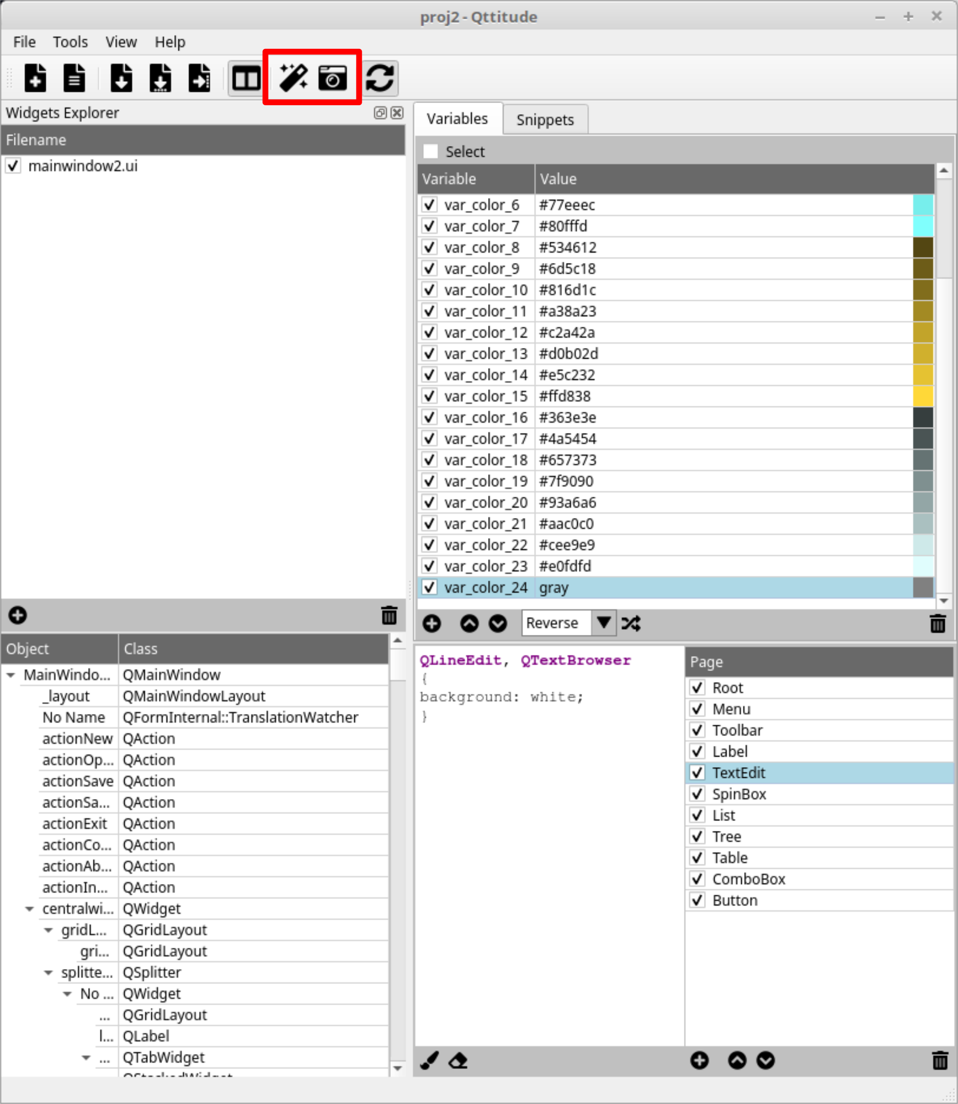Image resolution: width=958 pixels, height=1104 pixels.
Task: Delete selected variable with trash icon
Action: (x=937, y=623)
